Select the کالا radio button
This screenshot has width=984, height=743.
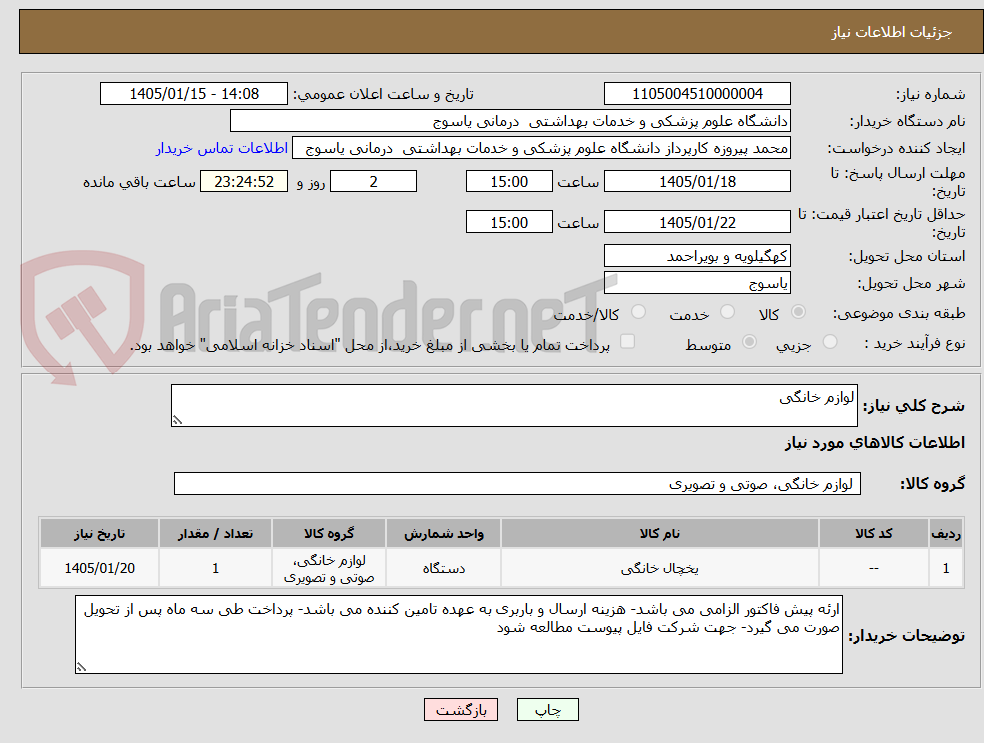[799, 312]
